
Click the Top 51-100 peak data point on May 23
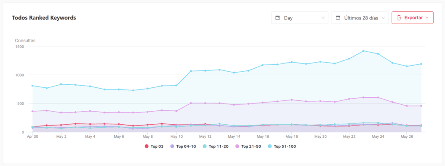coord(364,51)
